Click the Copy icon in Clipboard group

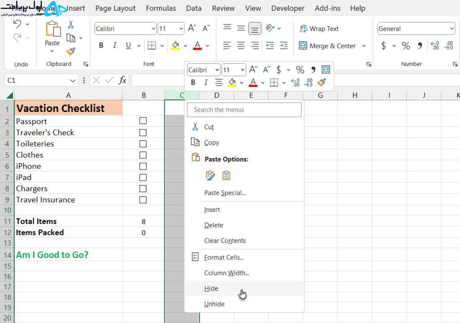point(71,38)
